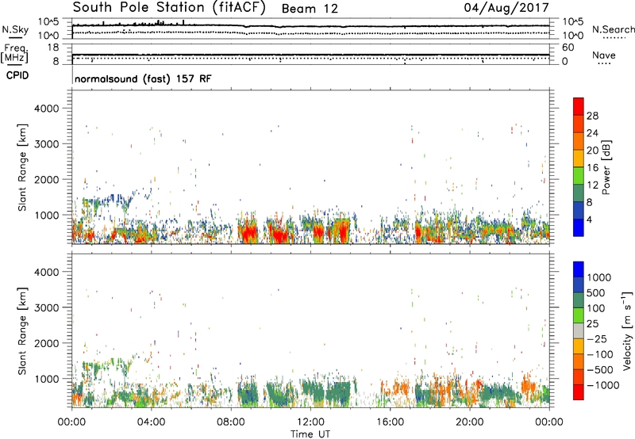Click the 'South Pole Station (fitACF)' title
Screen dimensions: 635x439
(169, 7)
